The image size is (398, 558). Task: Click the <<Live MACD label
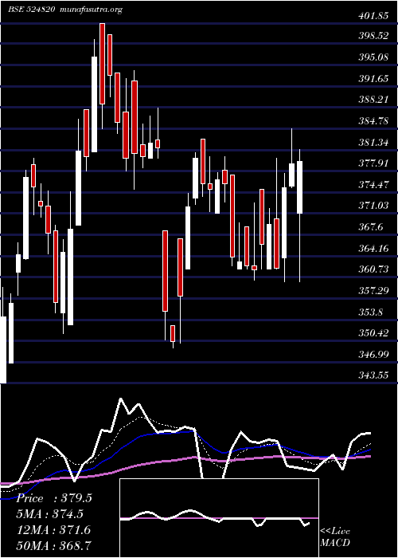[335, 537]
